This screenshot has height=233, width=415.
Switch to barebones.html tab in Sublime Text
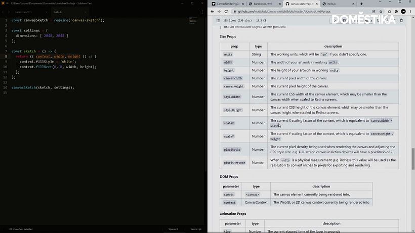tap(23, 12)
